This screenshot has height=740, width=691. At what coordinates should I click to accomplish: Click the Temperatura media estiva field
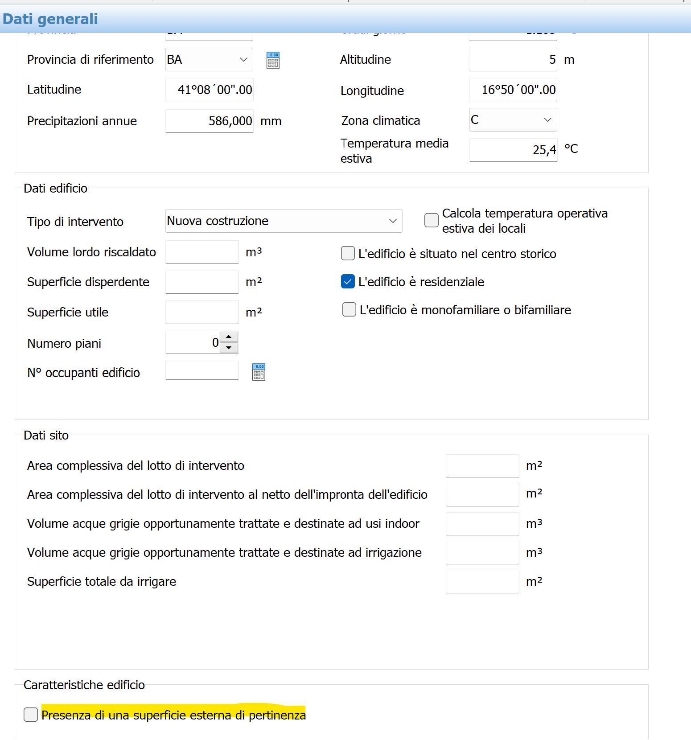(513, 150)
